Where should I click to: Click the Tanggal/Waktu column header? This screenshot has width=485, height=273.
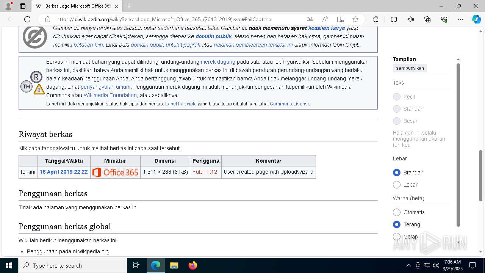(64, 161)
